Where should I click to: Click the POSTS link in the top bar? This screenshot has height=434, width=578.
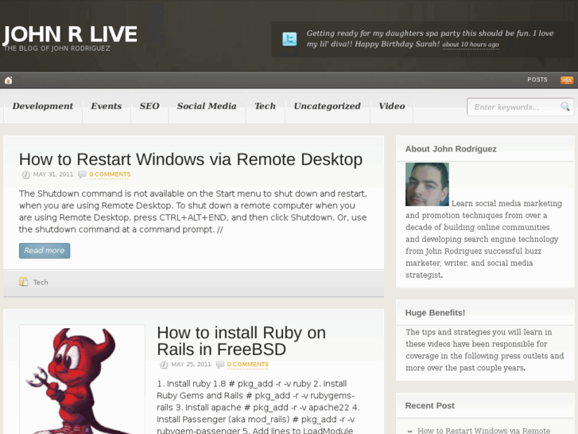pos(537,80)
